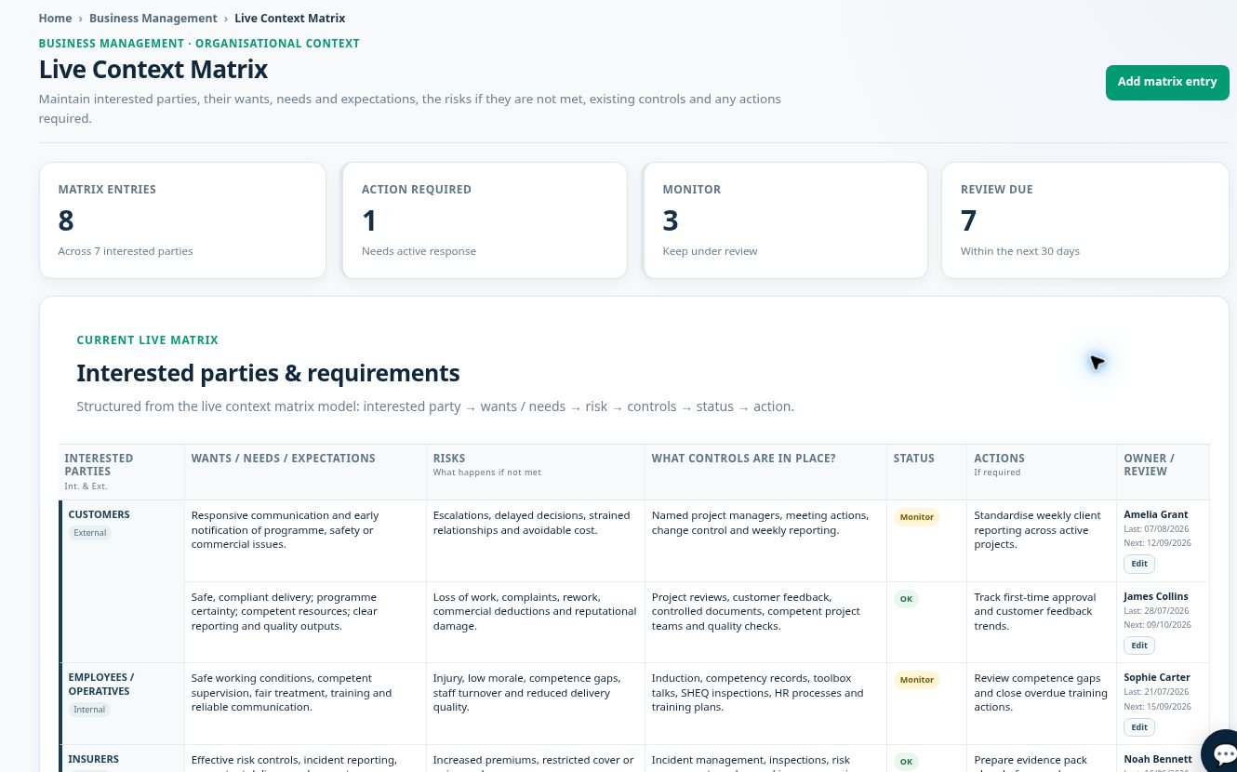Select the Matrix Entries summary card
Screen dimensions: 1237x772
point(182,220)
